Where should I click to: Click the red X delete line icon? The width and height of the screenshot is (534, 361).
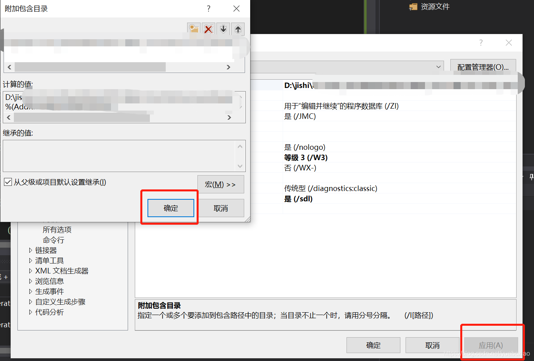coord(209,29)
